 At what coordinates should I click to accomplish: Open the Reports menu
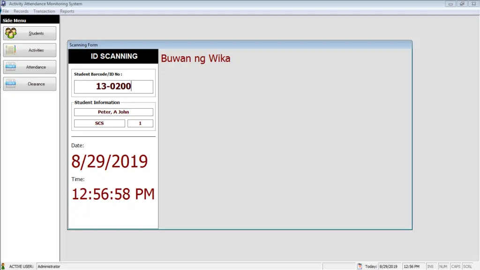point(67,11)
